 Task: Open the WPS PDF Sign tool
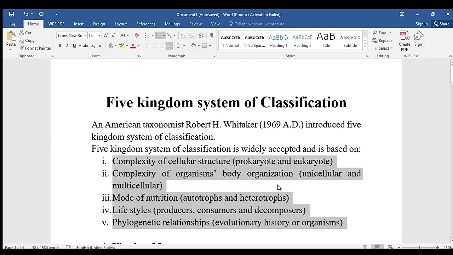[418, 39]
